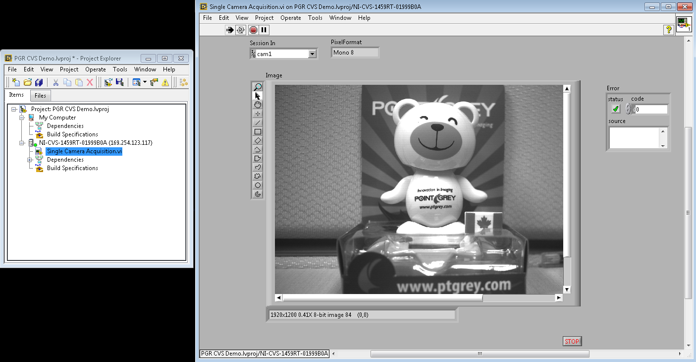Select the Rectangle ROI tool
696x362 pixels.
tap(258, 131)
